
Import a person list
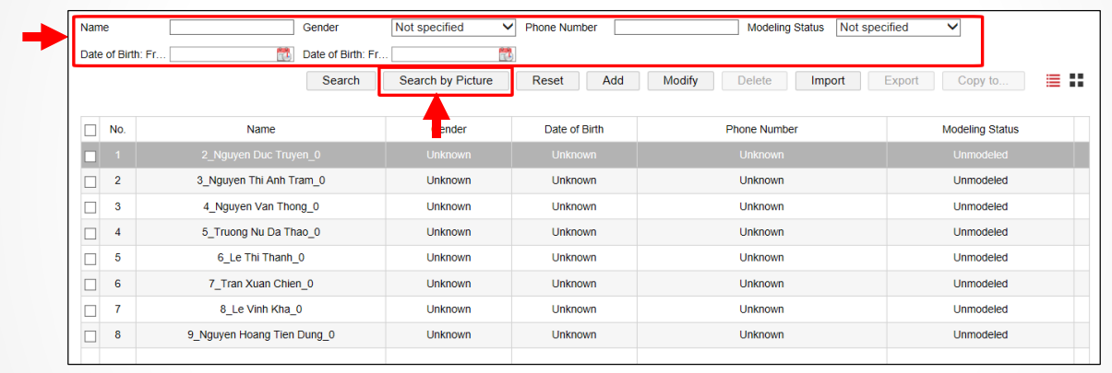click(828, 81)
